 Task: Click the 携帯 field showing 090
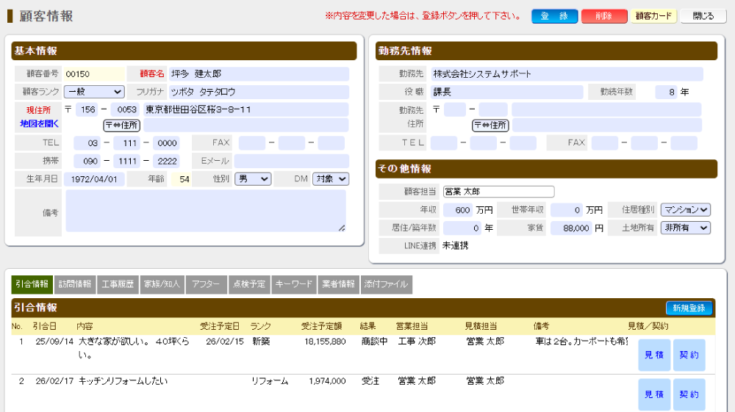87,161
